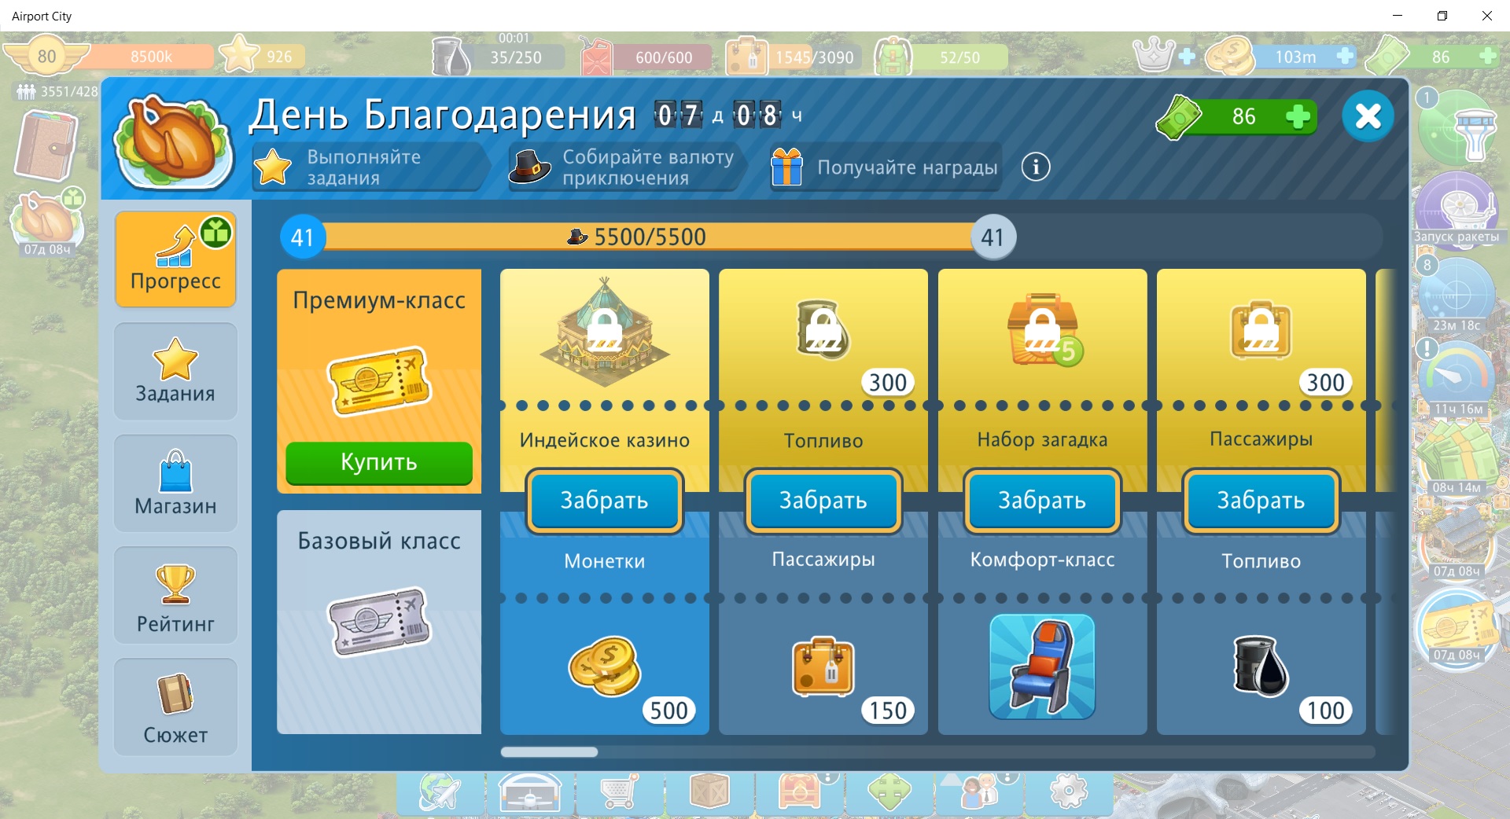The image size is (1510, 819).
Task: Click the locked premium Топливо barrel icon
Action: tap(823, 330)
